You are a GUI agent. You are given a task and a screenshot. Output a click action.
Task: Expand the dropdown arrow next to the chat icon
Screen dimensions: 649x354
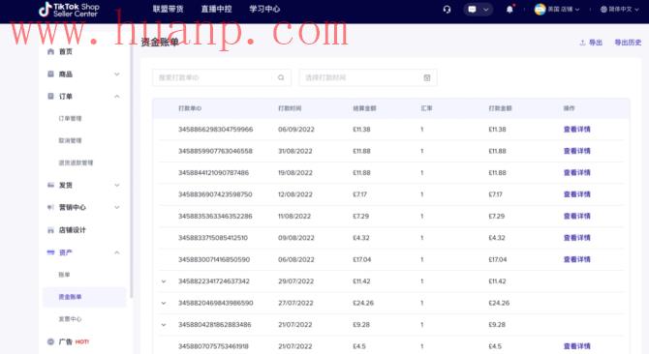click(x=486, y=9)
